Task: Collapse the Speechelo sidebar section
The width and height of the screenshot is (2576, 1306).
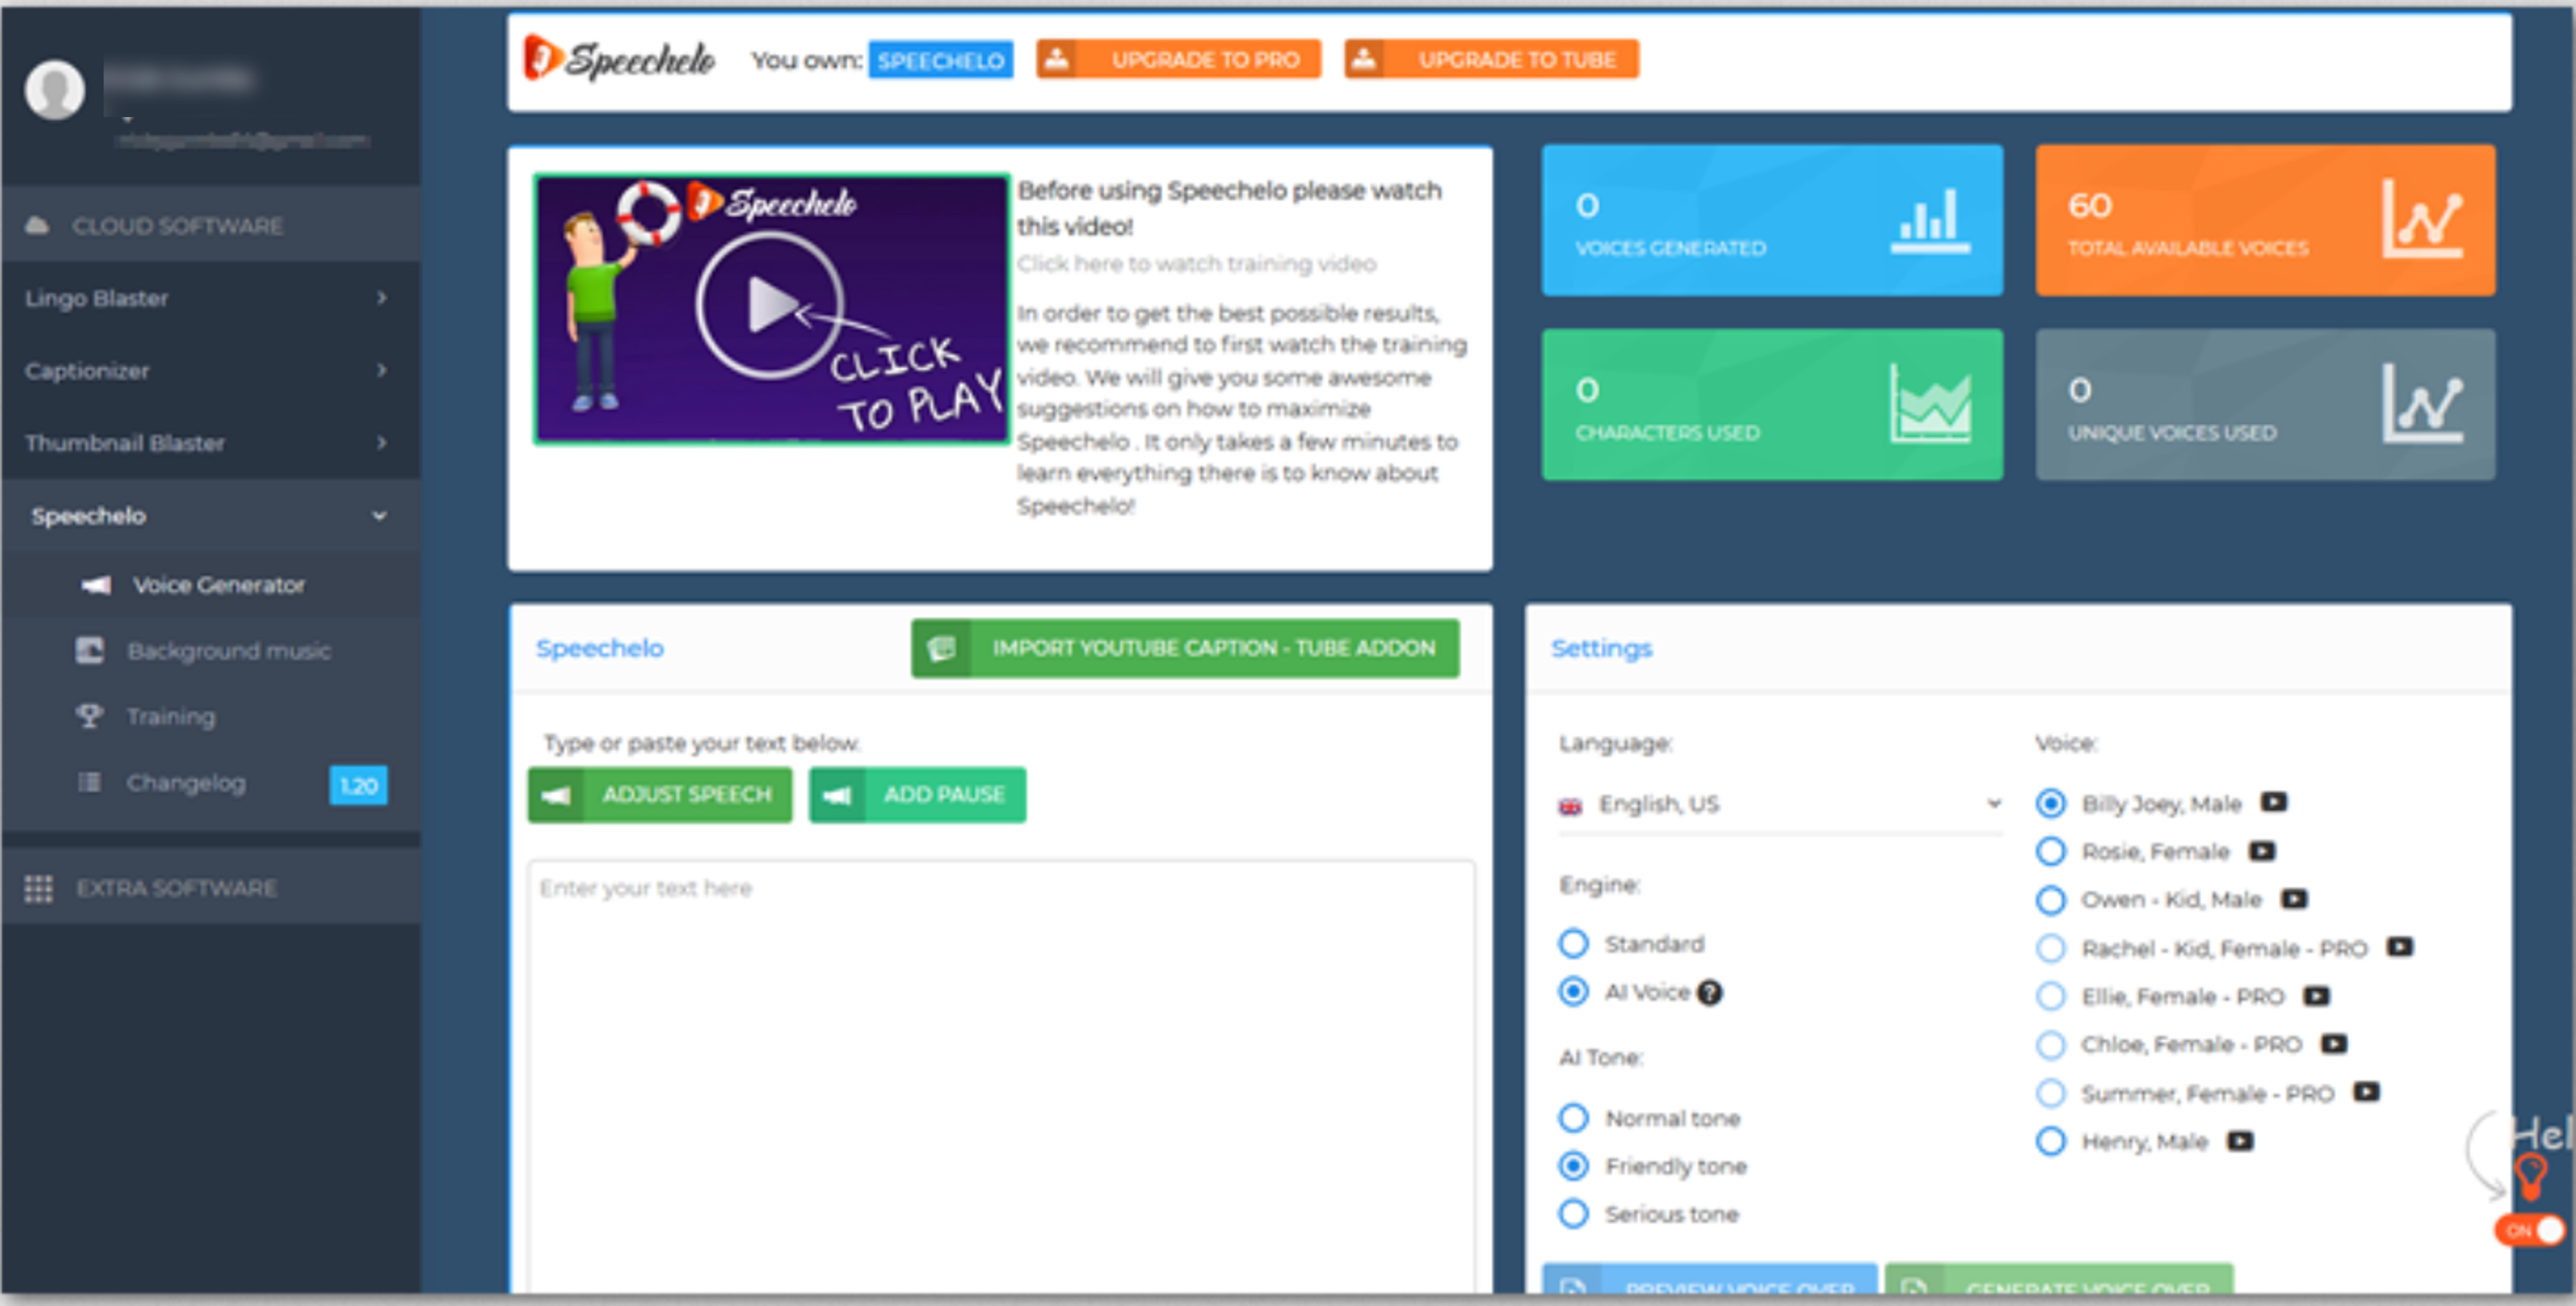Action: tap(210, 516)
